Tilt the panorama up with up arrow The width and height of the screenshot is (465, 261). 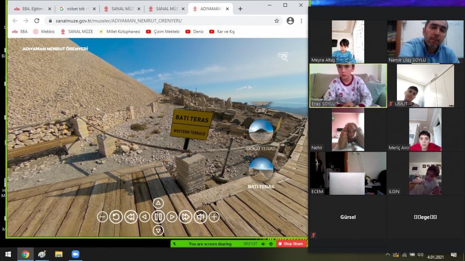pyautogui.click(x=158, y=203)
